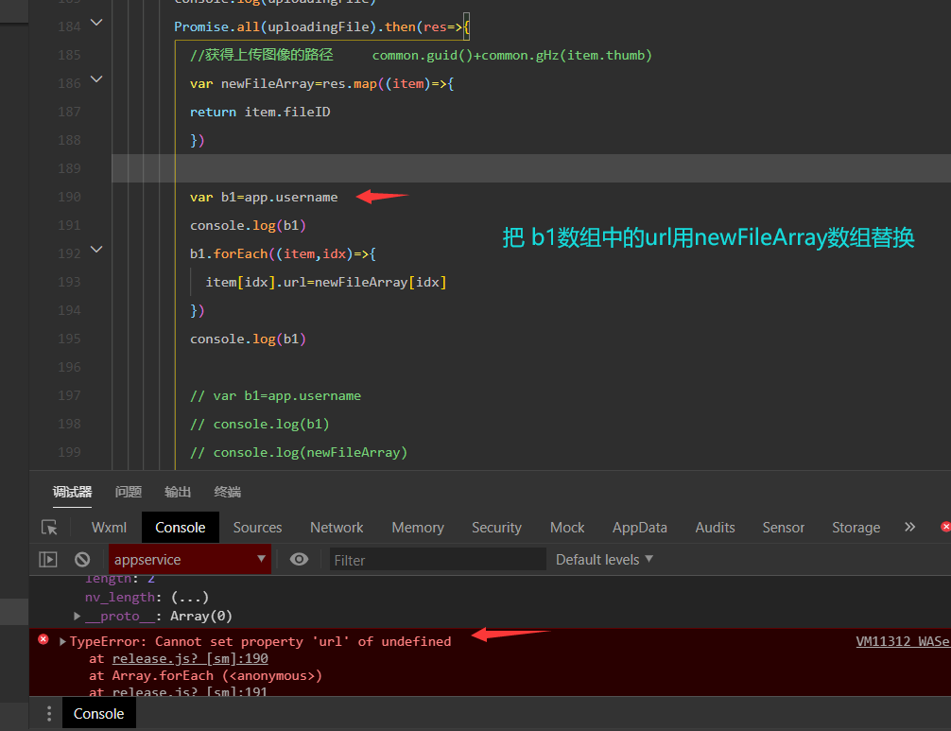Click line number 190 in gutter
This screenshot has width=951, height=731.
[x=69, y=197]
